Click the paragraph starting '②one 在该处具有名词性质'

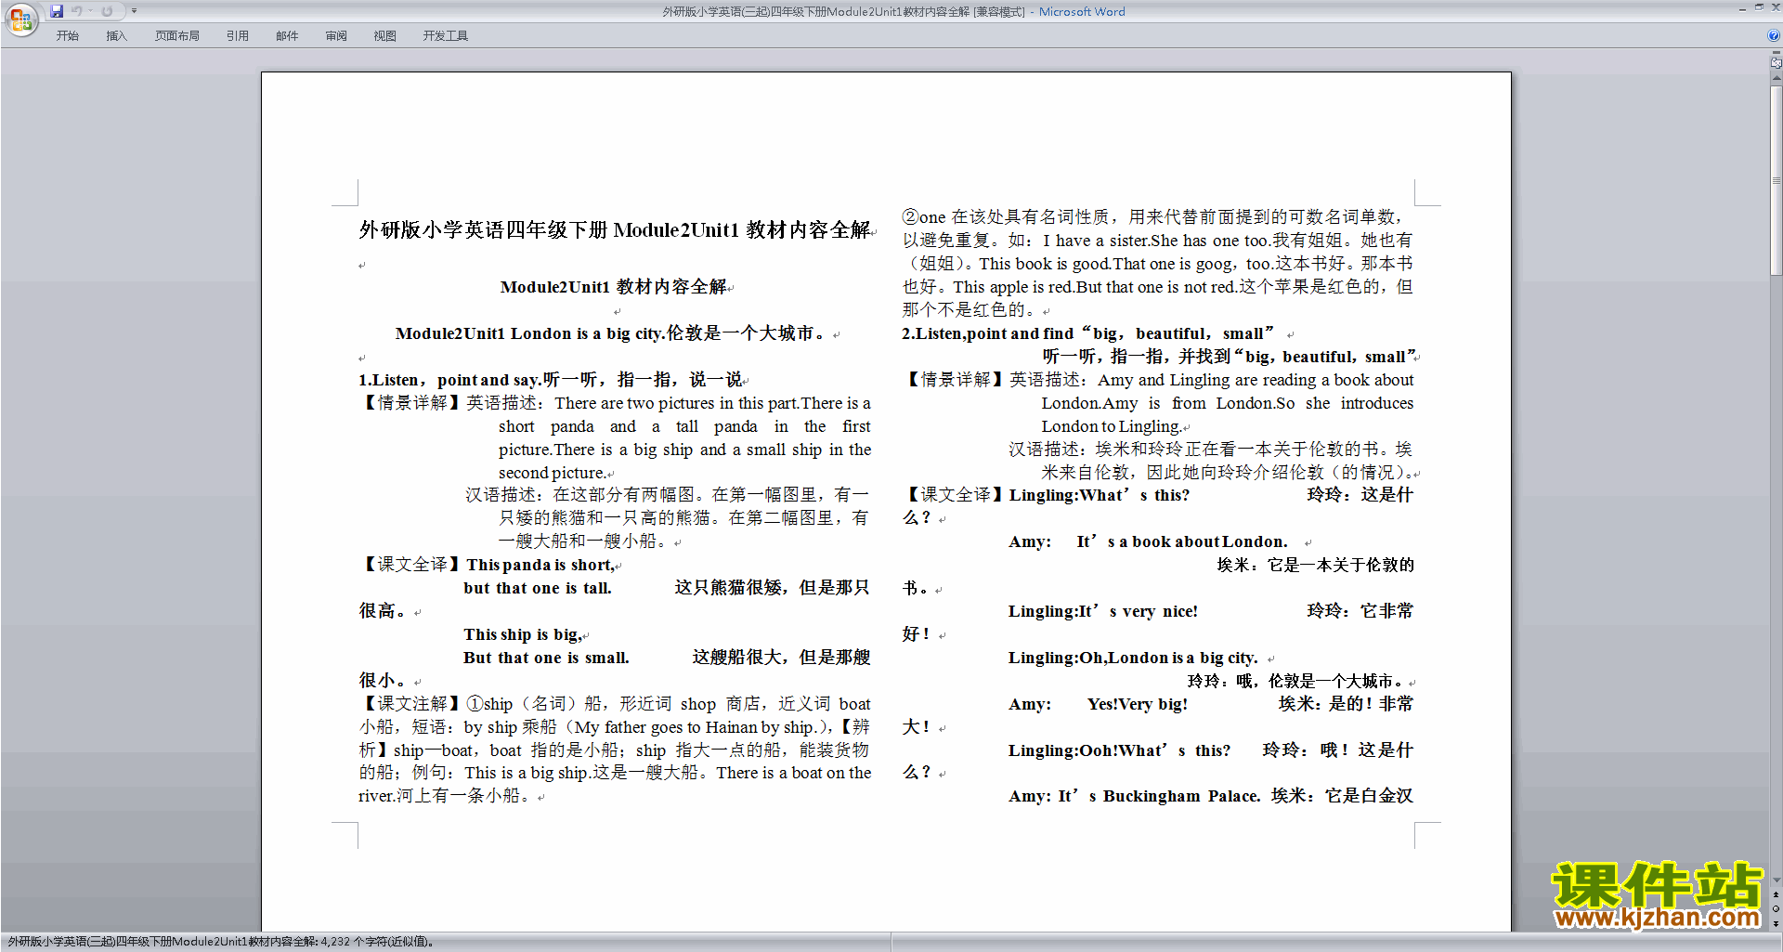pyautogui.click(x=1157, y=263)
